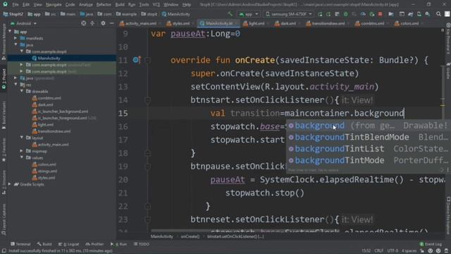This screenshot has width=451, height=254.
Task: Open Search Everywhere magnifier icon
Action: click(x=438, y=14)
